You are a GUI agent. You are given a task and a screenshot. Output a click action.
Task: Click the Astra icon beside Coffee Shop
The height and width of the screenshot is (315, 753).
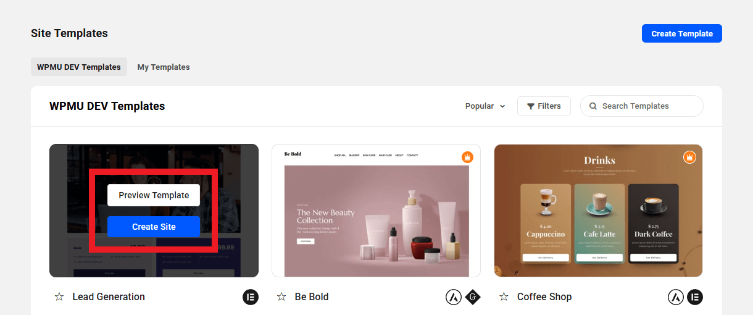[x=676, y=297]
